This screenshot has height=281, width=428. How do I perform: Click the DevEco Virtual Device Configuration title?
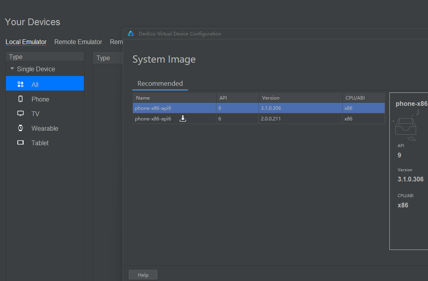(x=180, y=33)
